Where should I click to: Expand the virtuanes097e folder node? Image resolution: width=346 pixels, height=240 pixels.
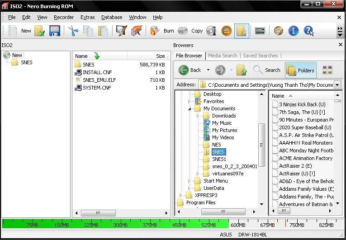(198, 174)
